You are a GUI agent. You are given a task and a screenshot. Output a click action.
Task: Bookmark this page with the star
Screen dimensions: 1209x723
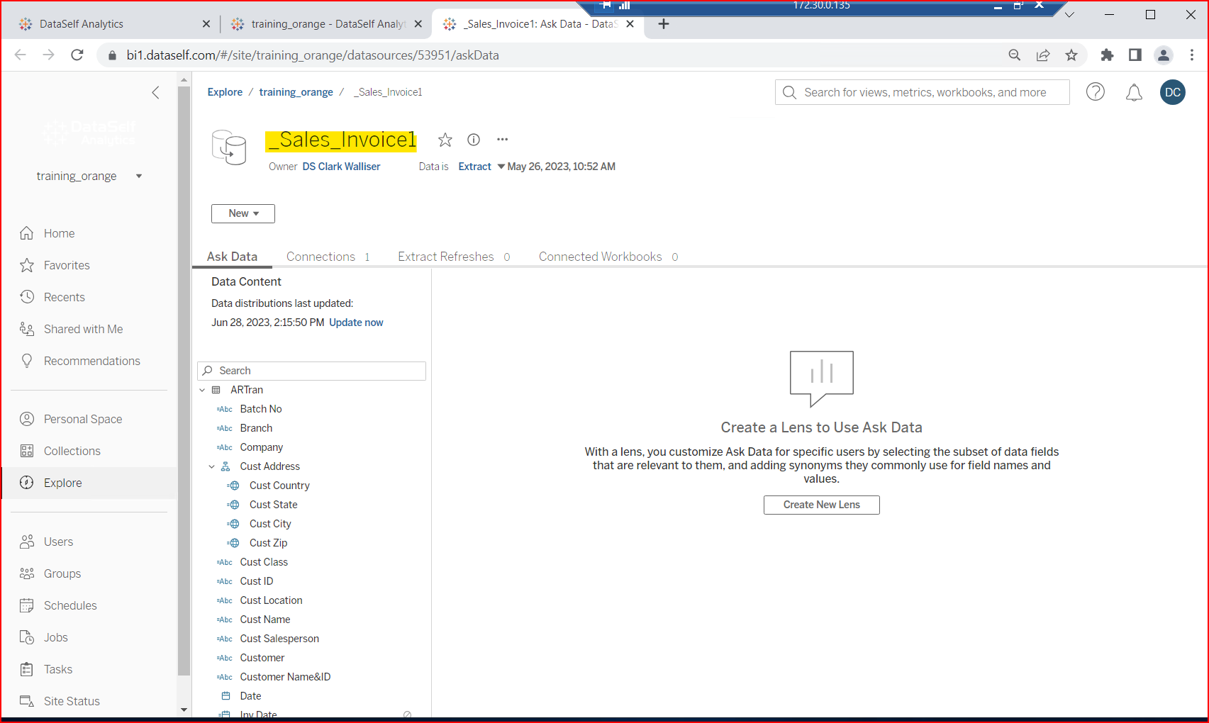click(1071, 55)
